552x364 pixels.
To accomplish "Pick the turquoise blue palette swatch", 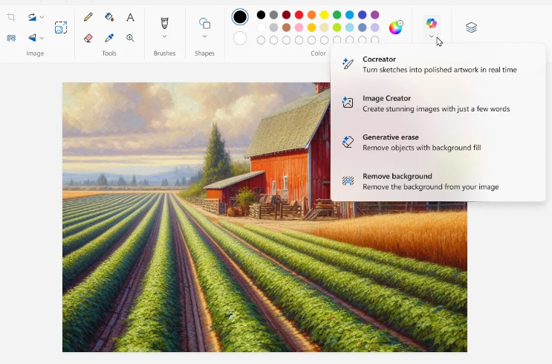I will click(350, 15).
